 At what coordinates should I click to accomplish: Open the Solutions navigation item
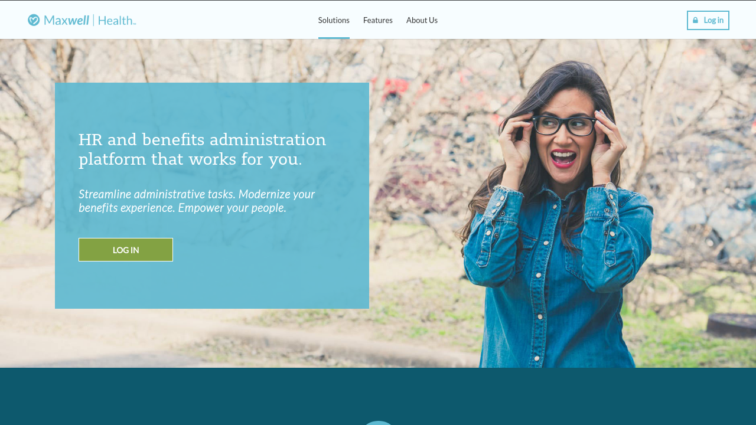pyautogui.click(x=334, y=20)
